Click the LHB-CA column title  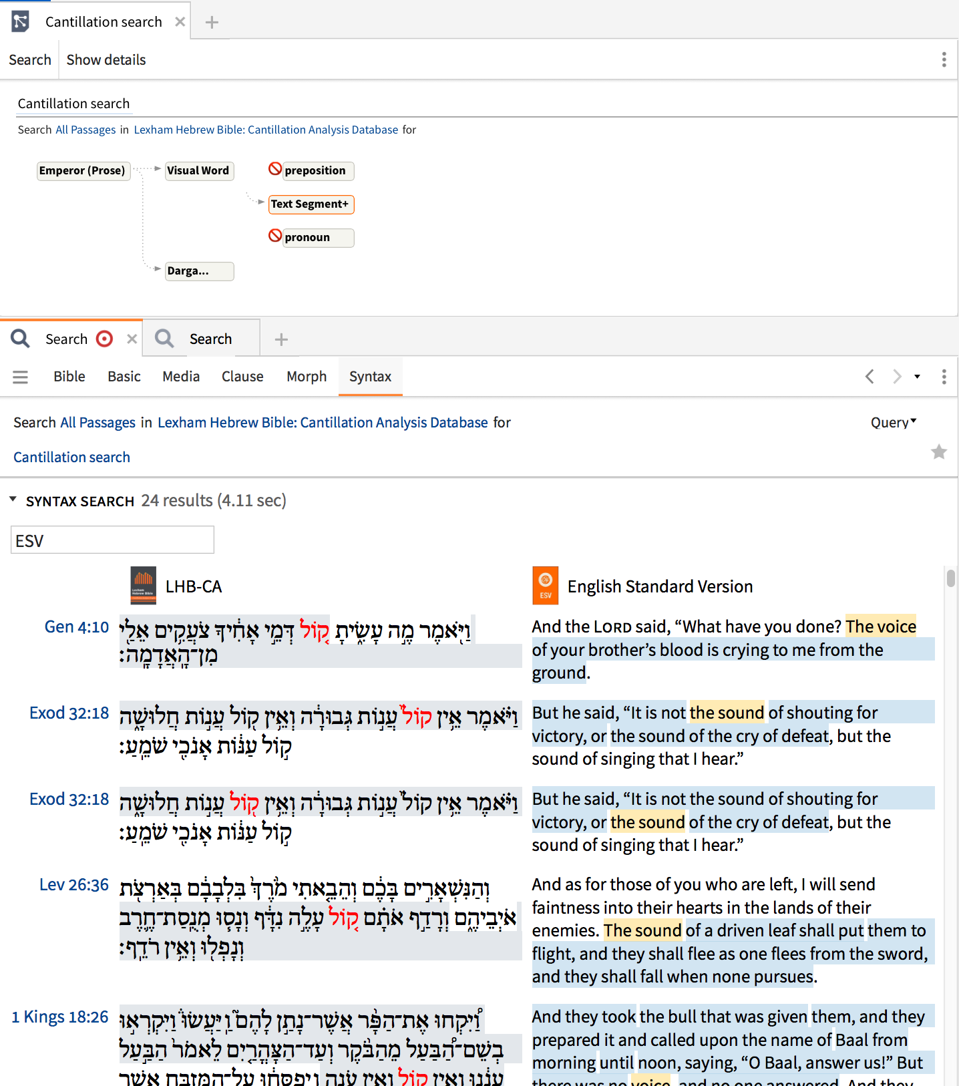[x=194, y=586]
